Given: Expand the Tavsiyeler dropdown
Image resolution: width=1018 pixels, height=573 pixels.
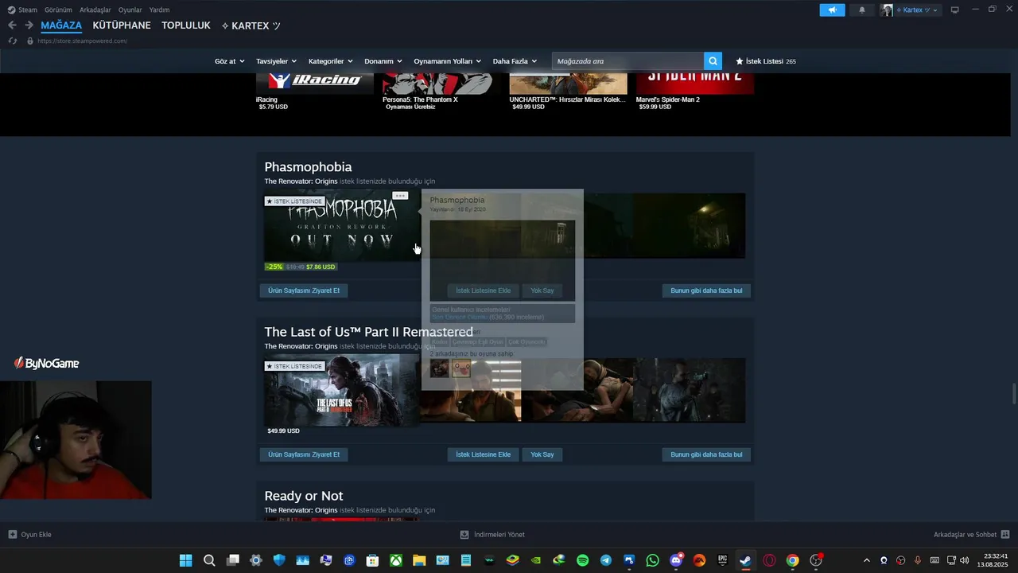Looking at the screenshot, I should coord(276,61).
